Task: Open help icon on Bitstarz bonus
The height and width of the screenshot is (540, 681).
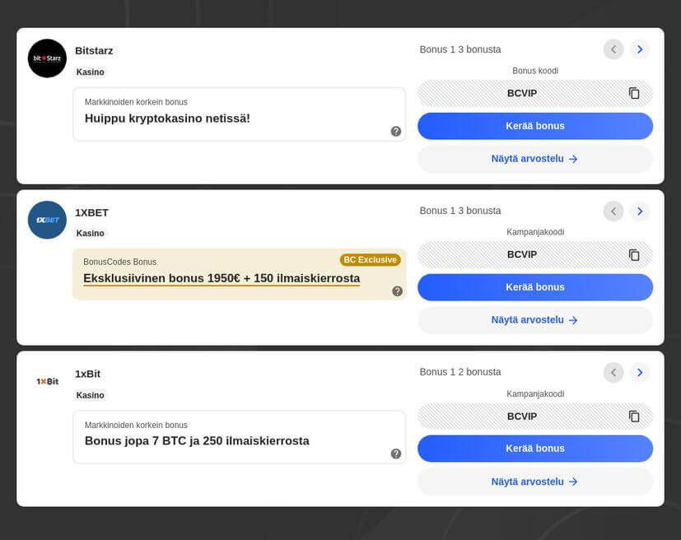Action: pos(396,131)
